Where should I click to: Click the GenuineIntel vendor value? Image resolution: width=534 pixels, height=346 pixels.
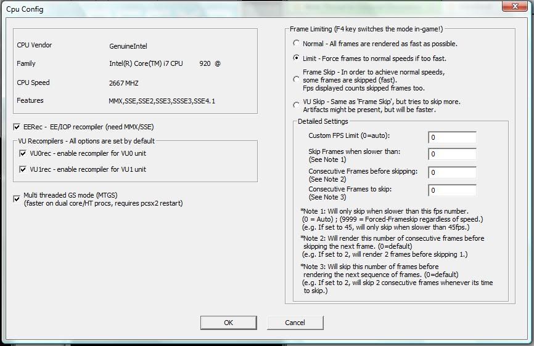click(128, 46)
